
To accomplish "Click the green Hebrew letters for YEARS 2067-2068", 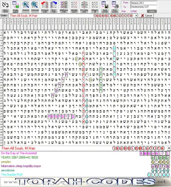I will pyautogui.click(x=161, y=157).
